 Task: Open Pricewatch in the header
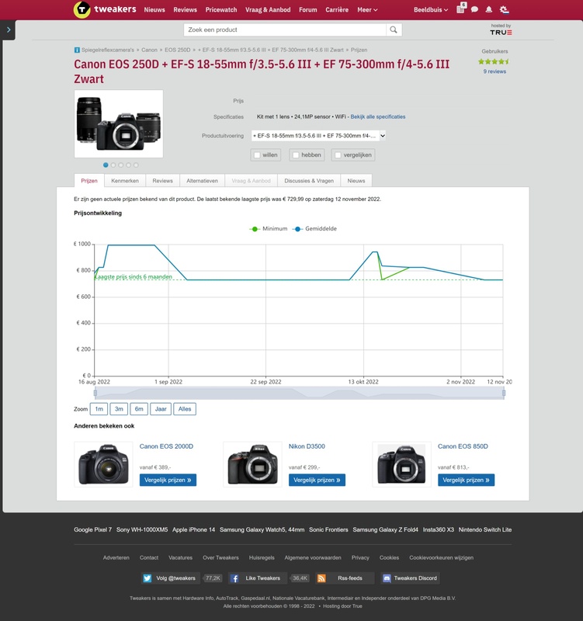[x=221, y=9]
